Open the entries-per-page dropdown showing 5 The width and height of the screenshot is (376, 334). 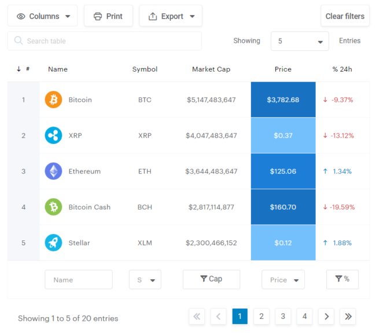(x=300, y=42)
